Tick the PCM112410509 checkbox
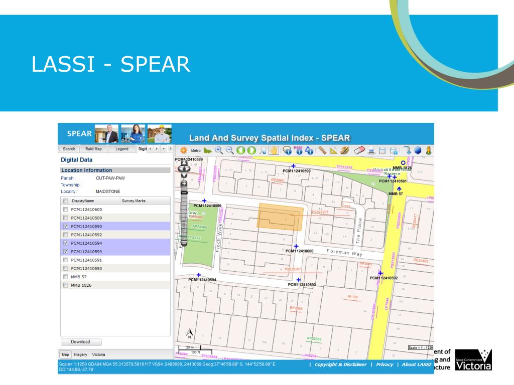This screenshot has width=514, height=385. [66, 218]
